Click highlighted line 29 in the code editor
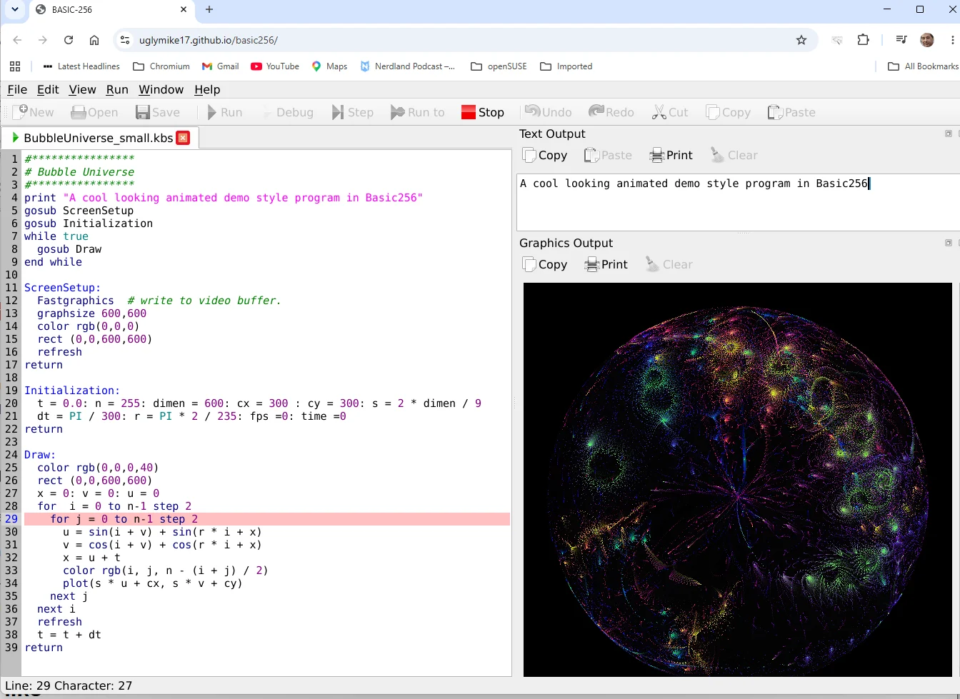Viewport: 960px width, 699px height. 266,519
